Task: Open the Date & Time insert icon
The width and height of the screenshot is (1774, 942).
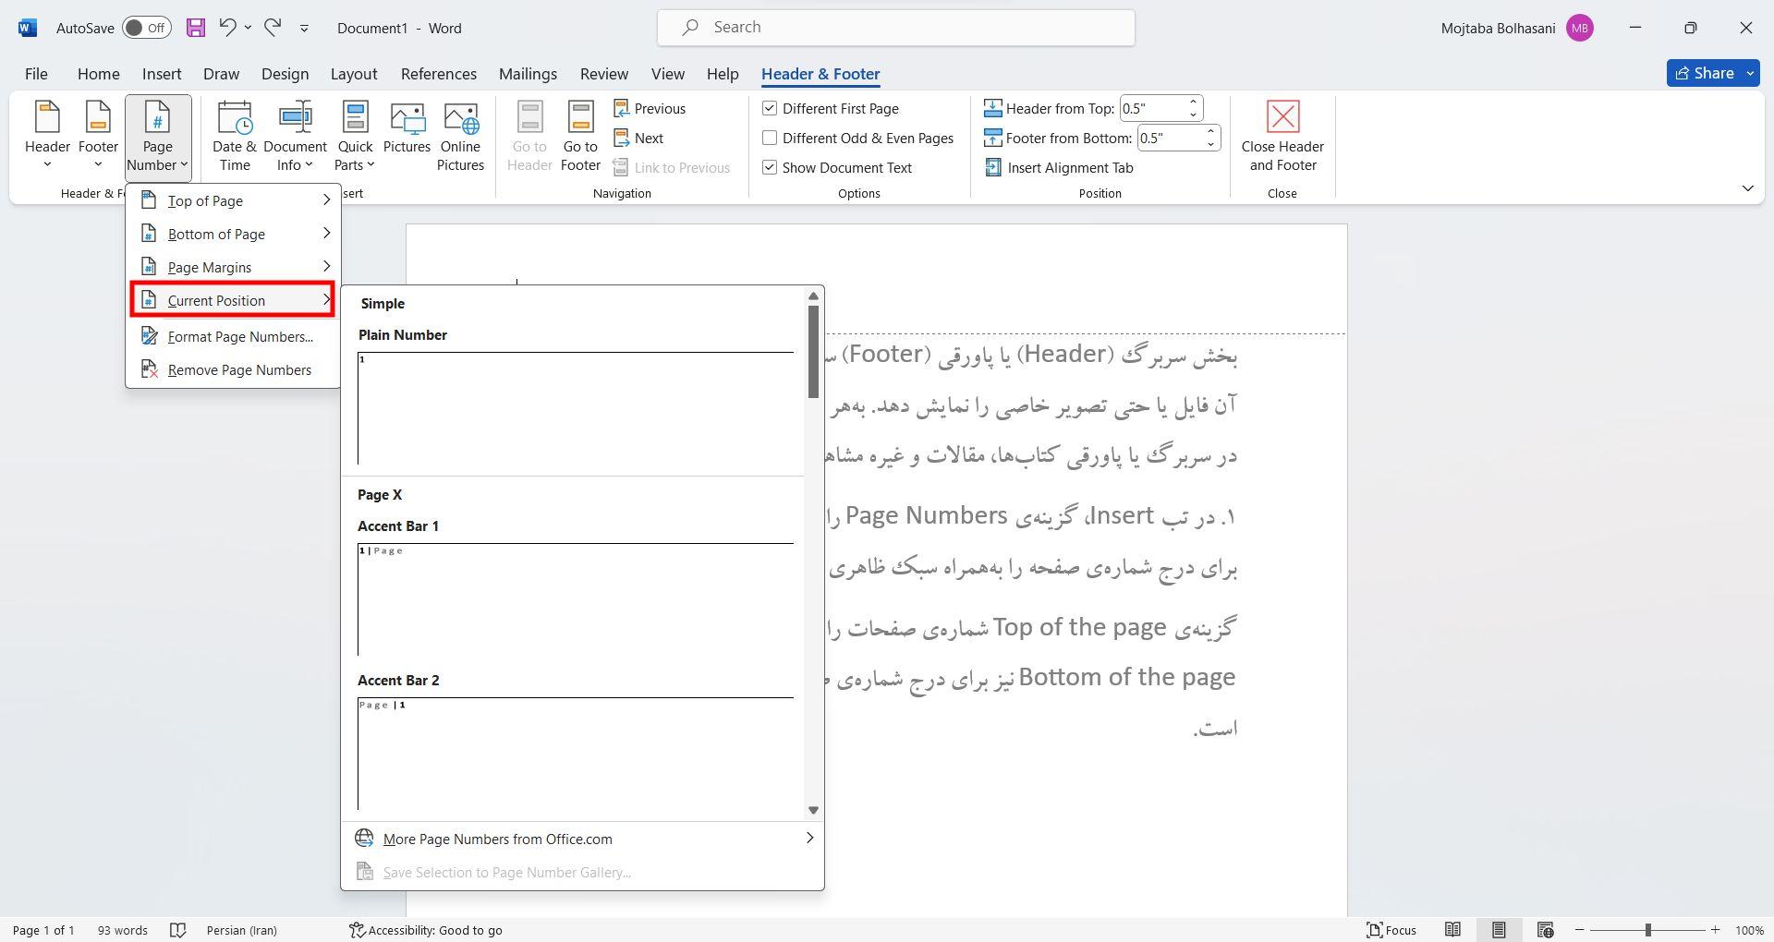Action: 235,137
